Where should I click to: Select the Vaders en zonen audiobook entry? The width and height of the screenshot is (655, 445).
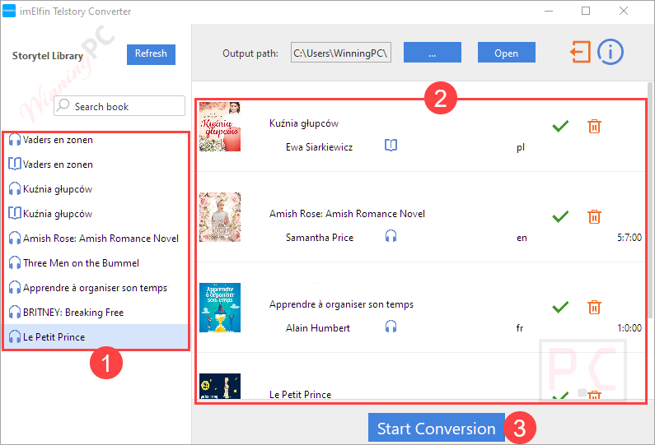tap(96, 140)
